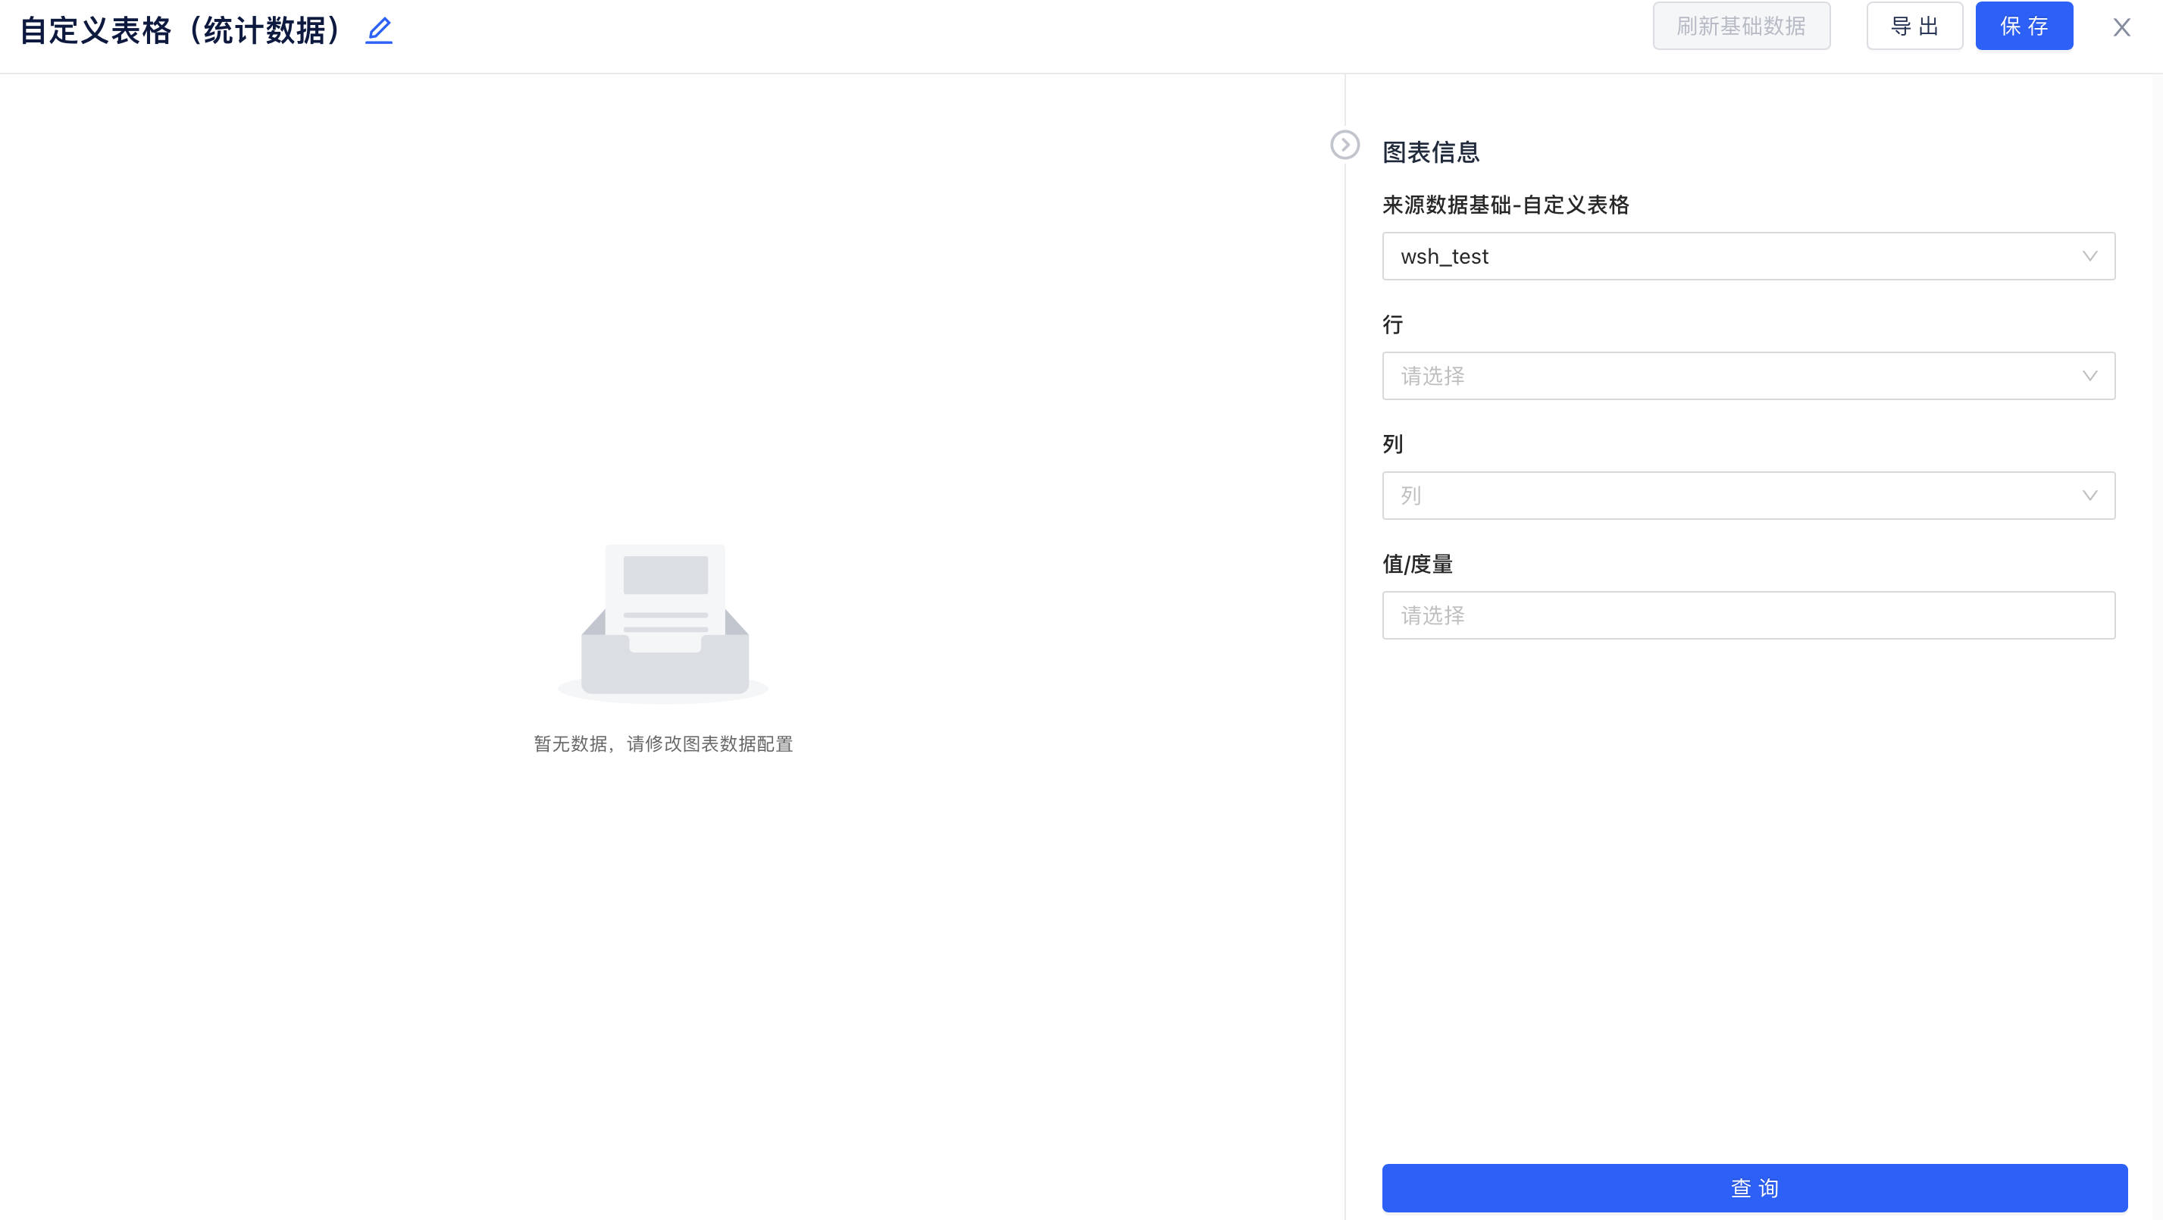Close the custom table dialog
Viewport: 2163px width, 1220px height.
[2121, 28]
